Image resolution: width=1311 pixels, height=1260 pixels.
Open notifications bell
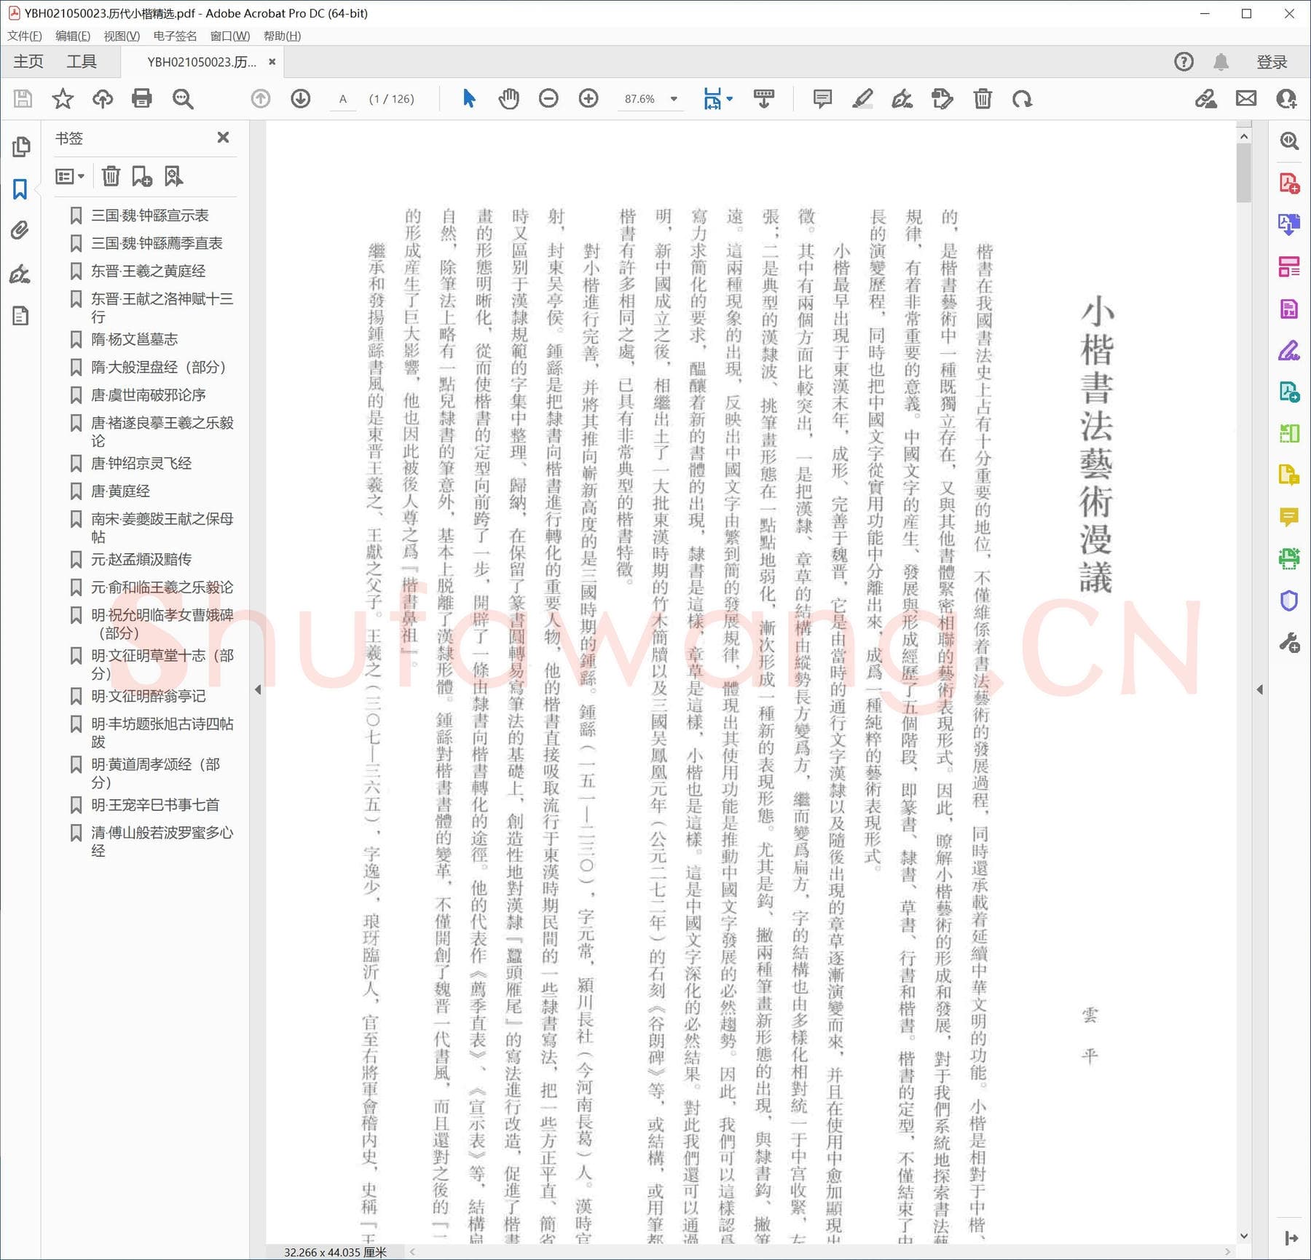1221,62
